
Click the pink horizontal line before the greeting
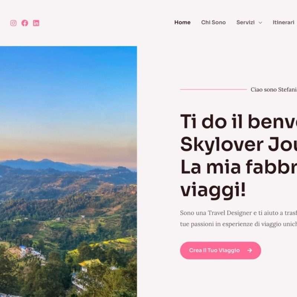pos(213,89)
